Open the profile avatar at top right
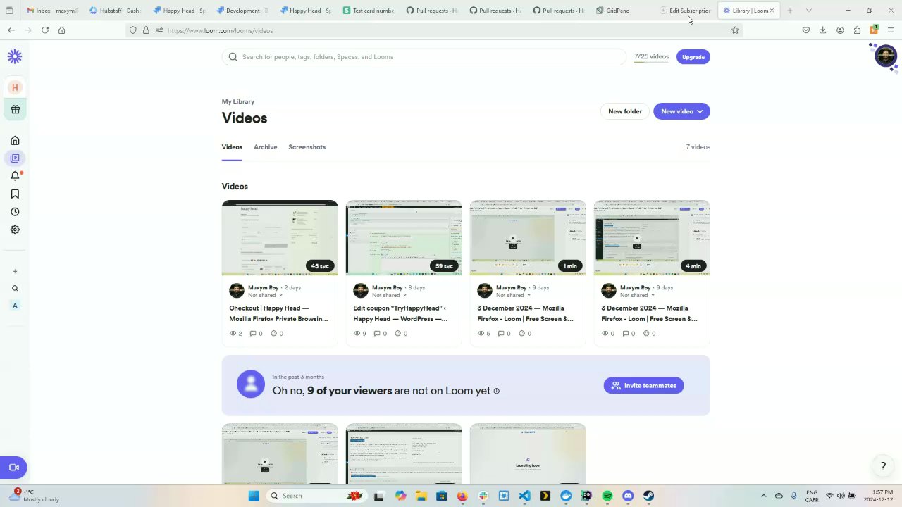Screen dimensions: 902x507 (x=885, y=56)
